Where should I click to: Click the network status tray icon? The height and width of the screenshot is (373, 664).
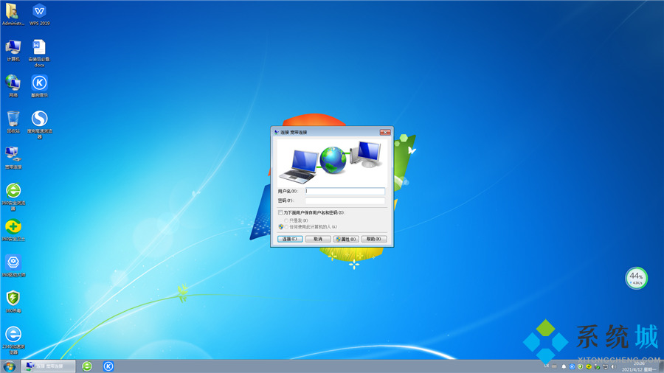[605, 366]
